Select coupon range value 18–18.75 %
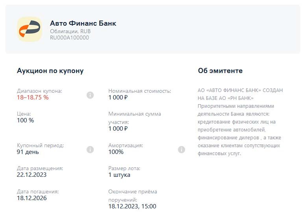The image size is (304, 223). (x=33, y=97)
